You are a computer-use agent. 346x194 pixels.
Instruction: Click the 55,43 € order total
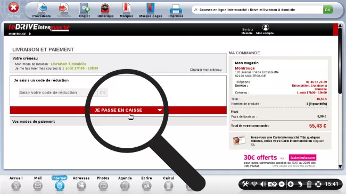[318, 126]
